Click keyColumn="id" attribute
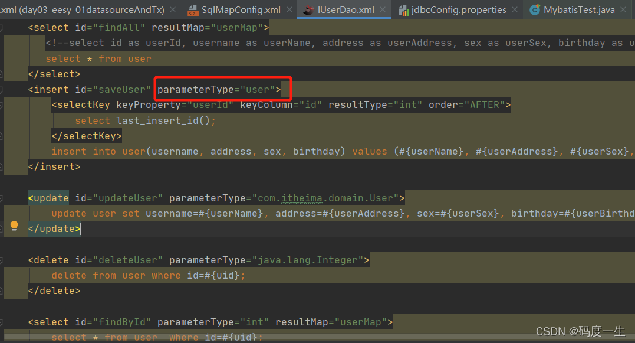 281,105
